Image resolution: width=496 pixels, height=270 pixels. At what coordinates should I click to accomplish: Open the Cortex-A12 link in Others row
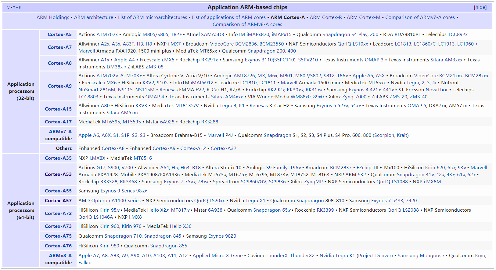pyautogui.click(x=193, y=148)
